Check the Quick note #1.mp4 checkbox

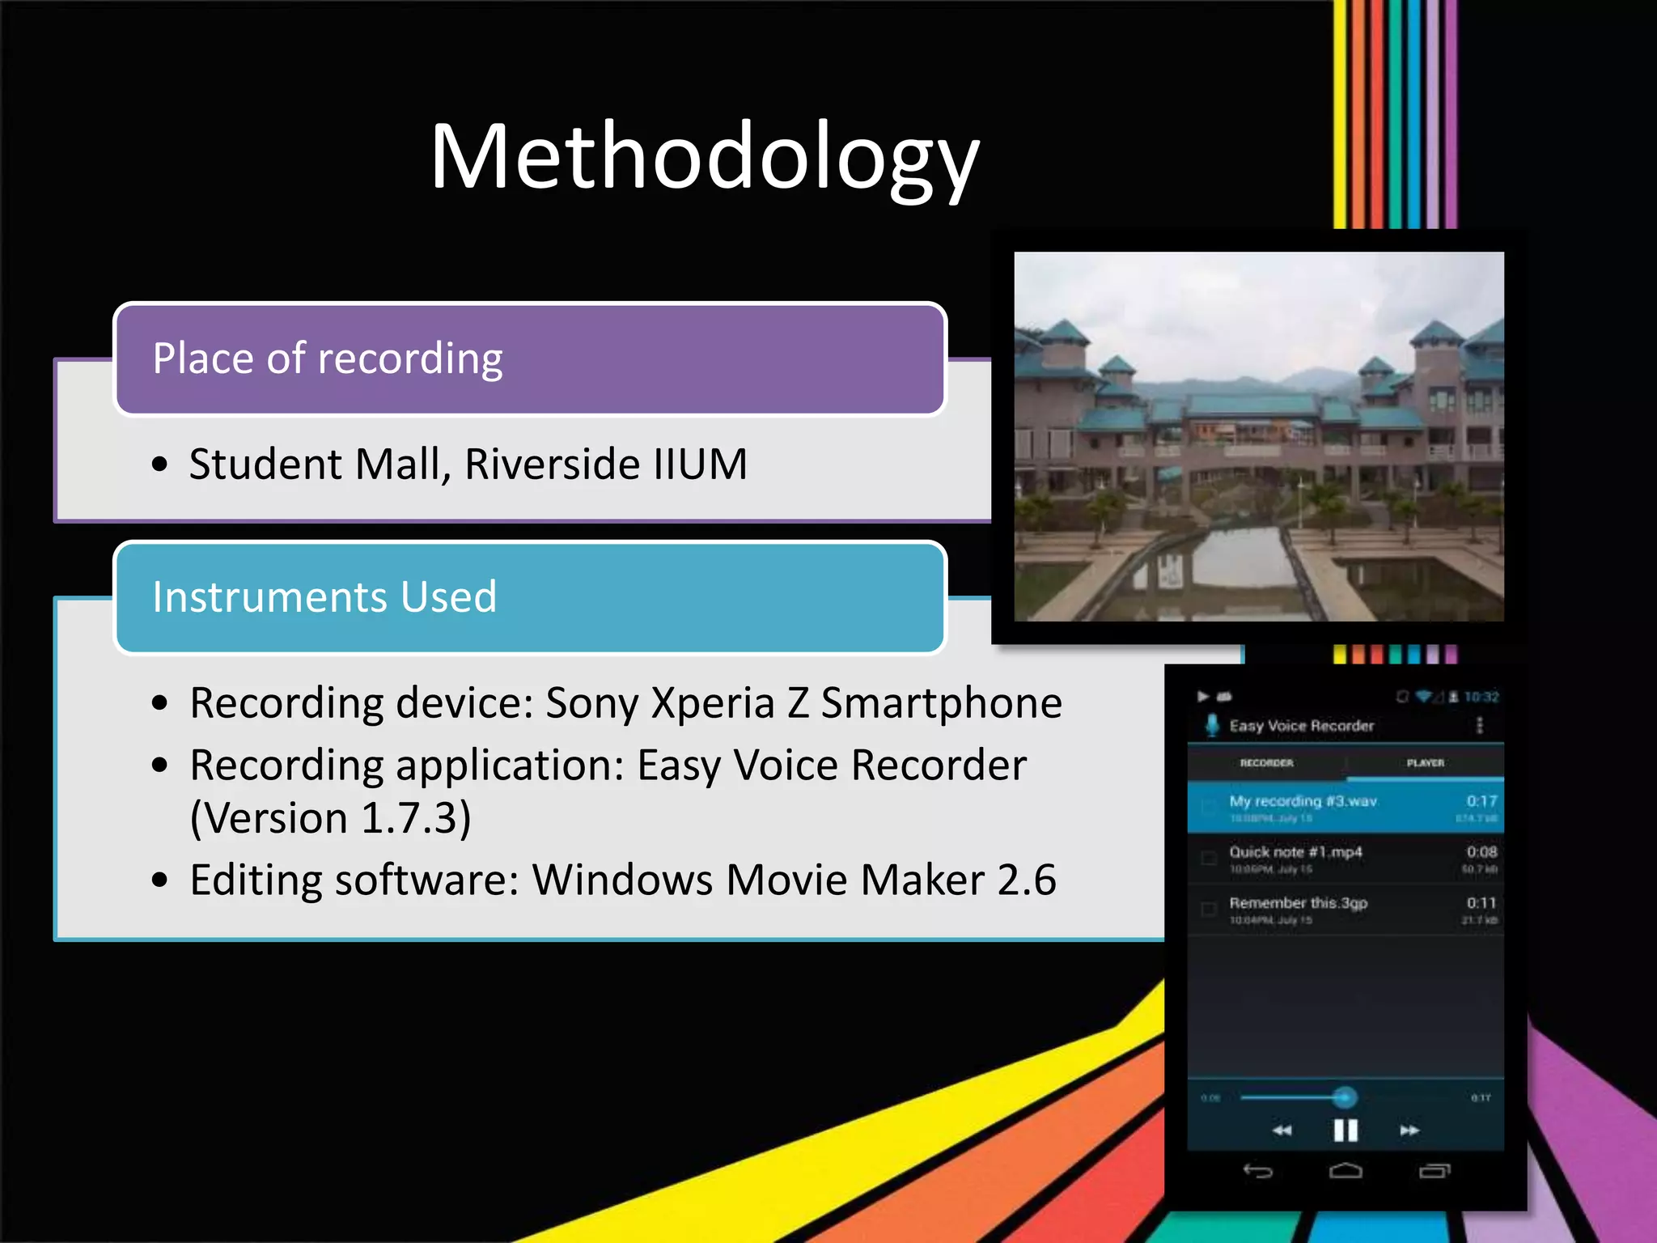click(1209, 859)
